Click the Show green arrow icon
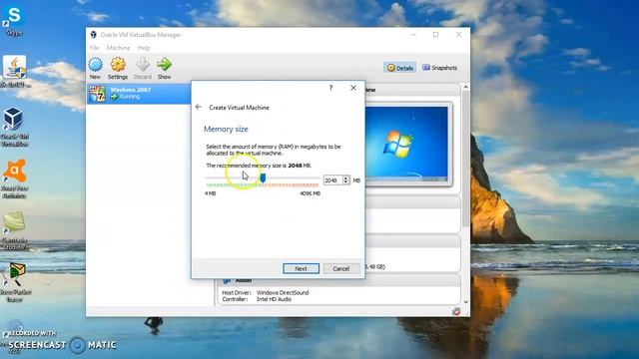 tap(164, 68)
